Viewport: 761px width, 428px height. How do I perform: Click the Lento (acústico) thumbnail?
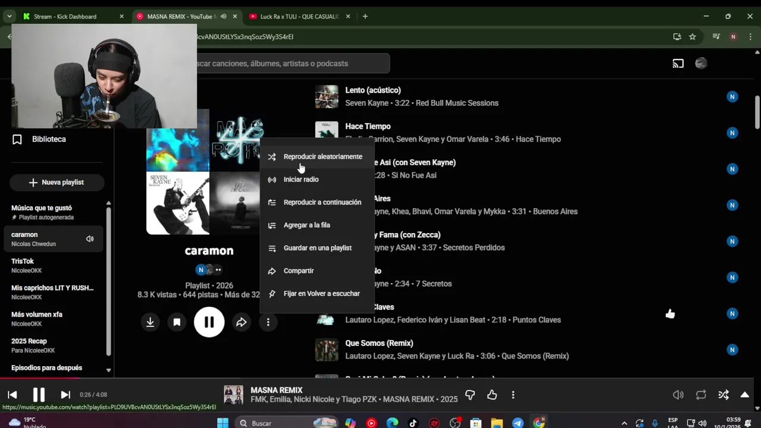click(x=326, y=97)
